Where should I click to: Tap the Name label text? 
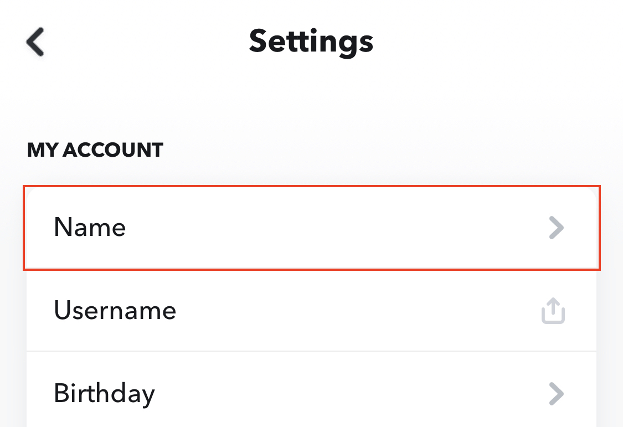(x=90, y=227)
